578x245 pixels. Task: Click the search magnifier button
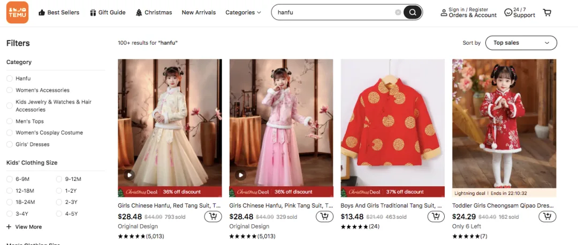413,12
